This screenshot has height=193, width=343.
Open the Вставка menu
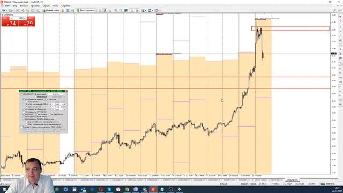(x=24, y=6)
